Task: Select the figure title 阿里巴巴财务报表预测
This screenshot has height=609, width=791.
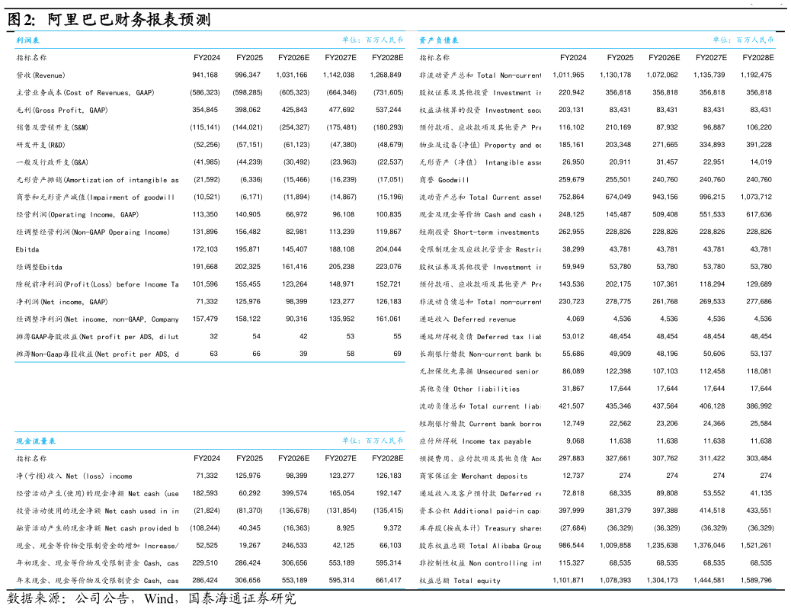Action: 129,20
